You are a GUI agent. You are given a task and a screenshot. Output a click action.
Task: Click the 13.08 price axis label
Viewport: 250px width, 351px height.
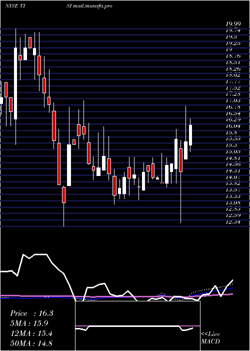pyautogui.click(x=233, y=203)
